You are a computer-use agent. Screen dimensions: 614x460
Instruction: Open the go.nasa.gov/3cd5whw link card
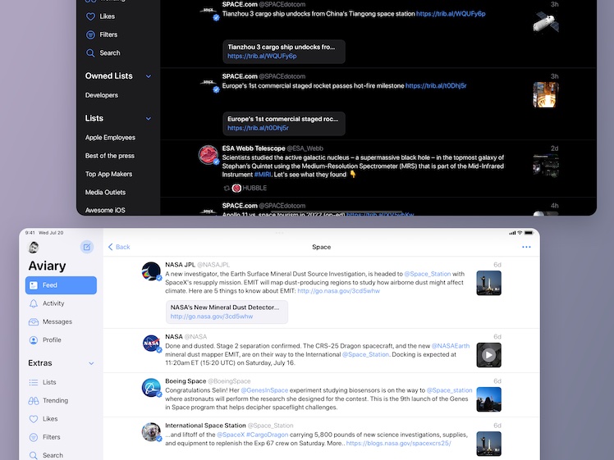click(227, 312)
